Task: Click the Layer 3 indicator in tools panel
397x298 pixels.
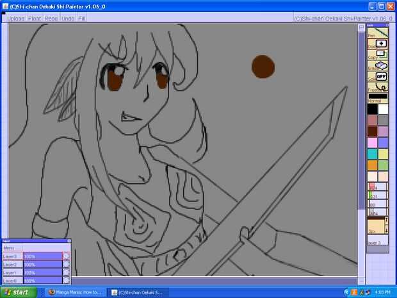Action: (x=378, y=240)
